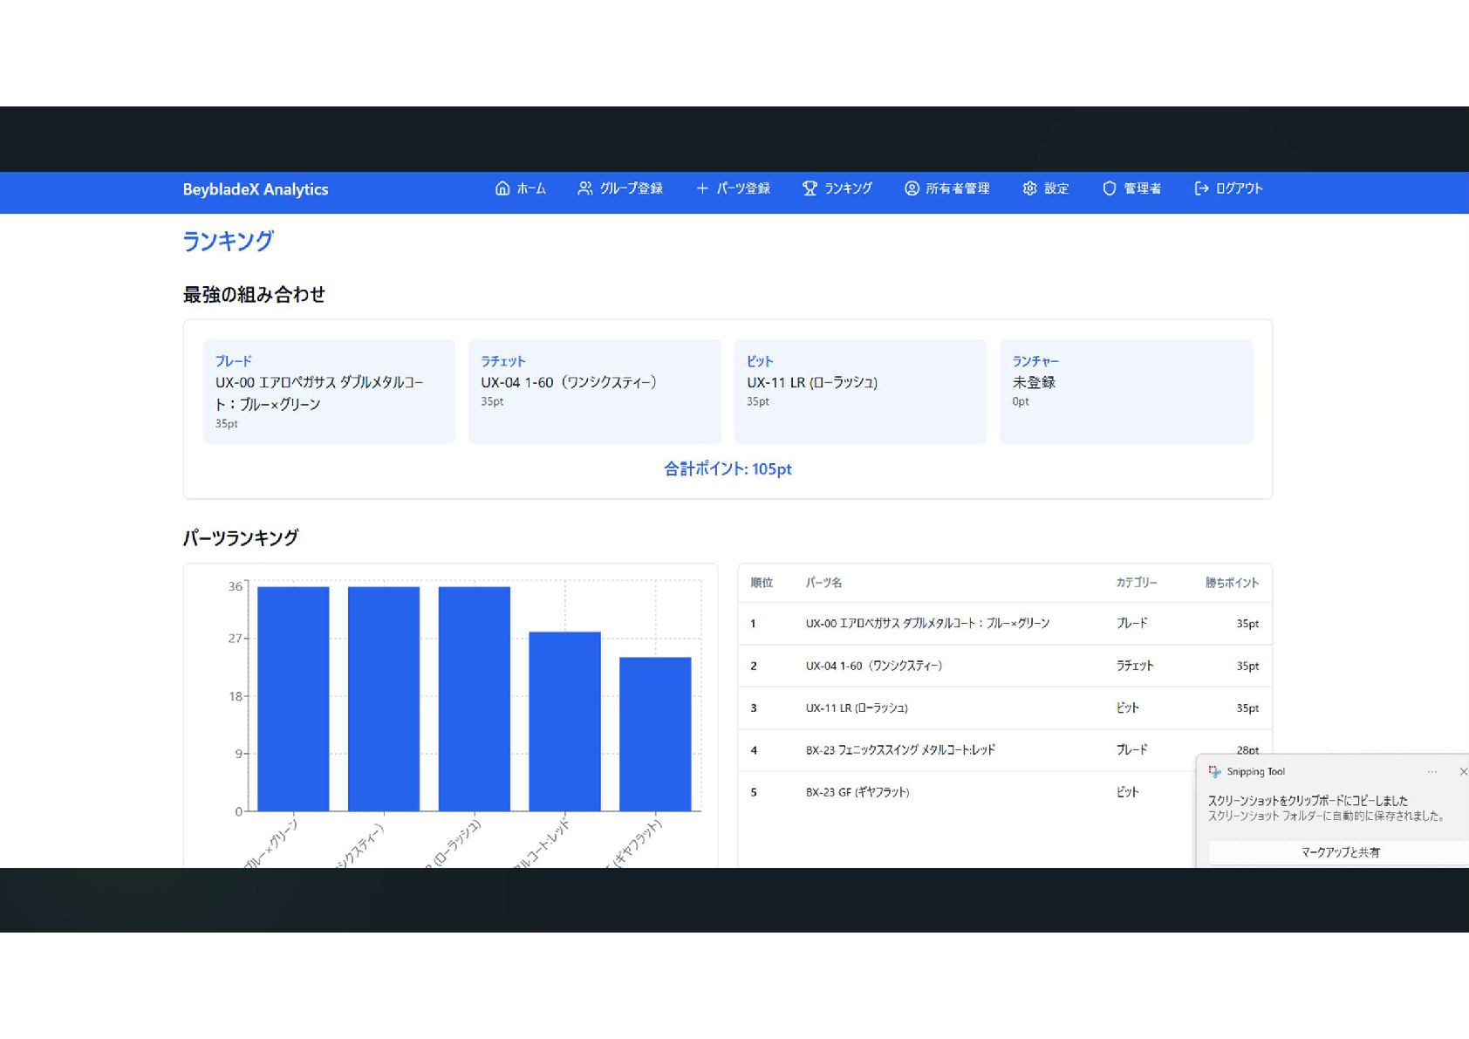Click the 順位 column header
Viewport: 1469px width, 1039px height.
pyautogui.click(x=762, y=583)
